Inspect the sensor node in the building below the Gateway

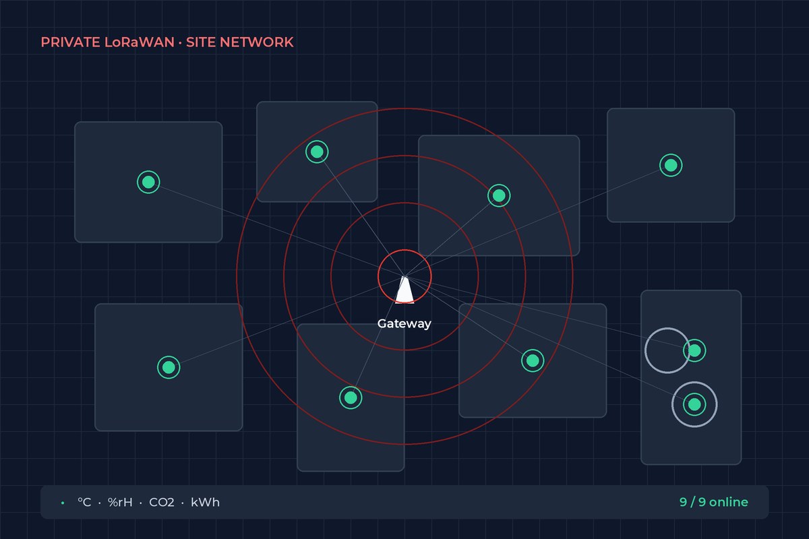point(351,398)
